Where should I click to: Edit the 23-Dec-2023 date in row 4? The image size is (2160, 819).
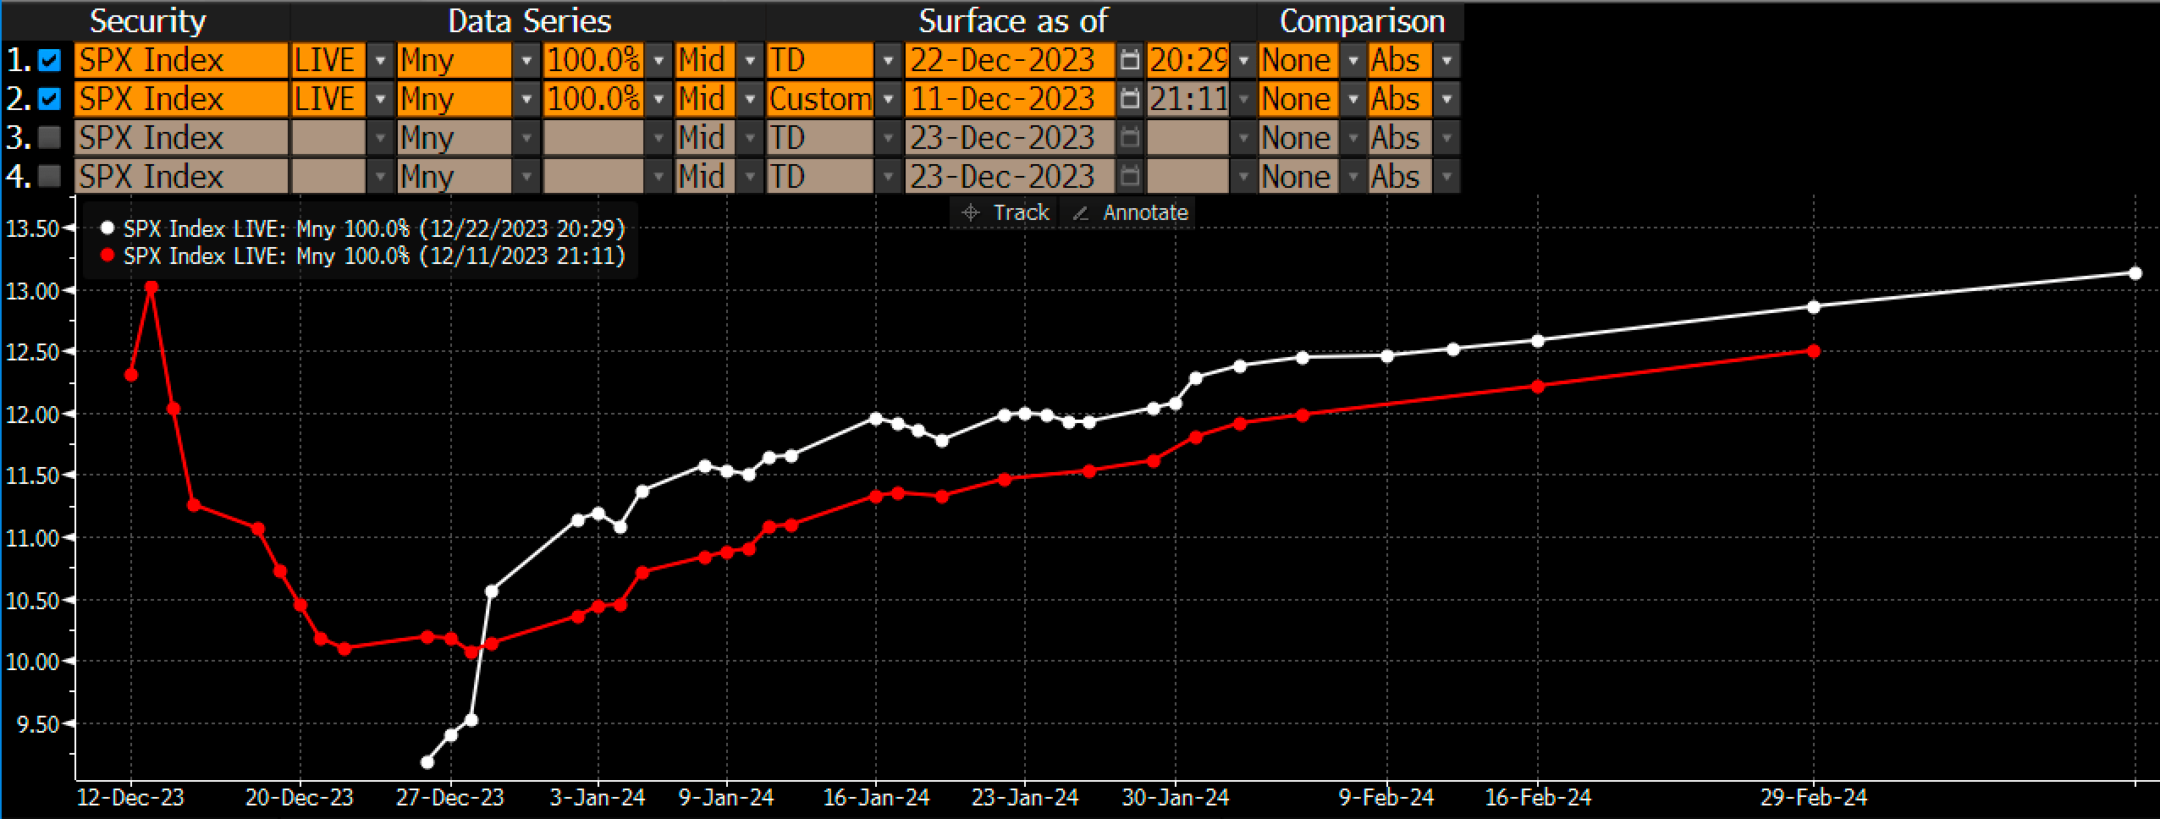pos(1010,177)
